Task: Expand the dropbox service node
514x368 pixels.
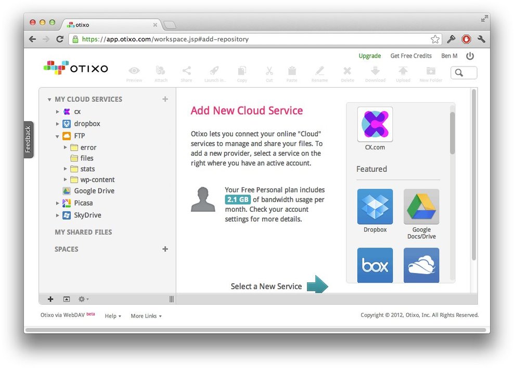Action: click(x=57, y=124)
